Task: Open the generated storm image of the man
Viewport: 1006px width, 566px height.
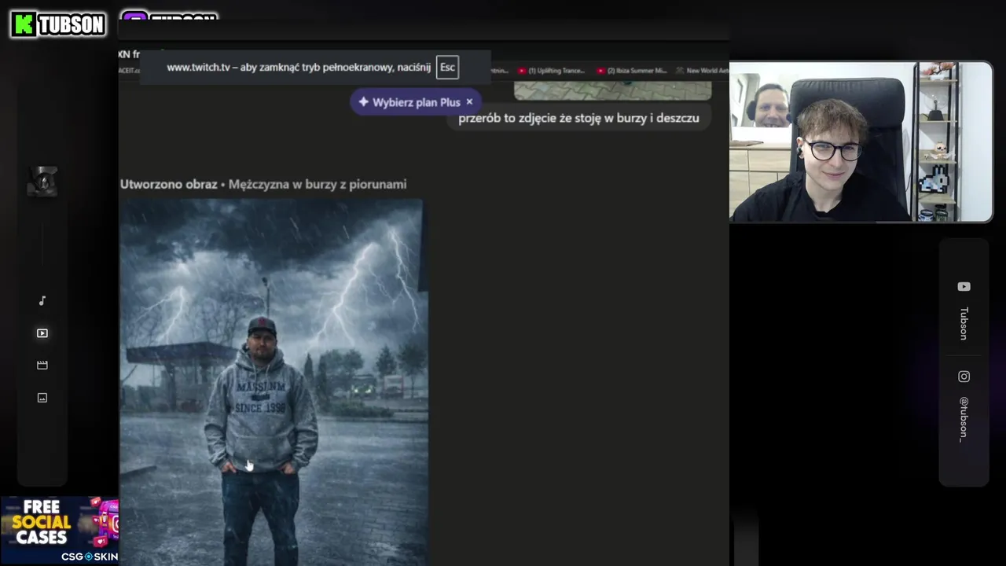Action: [x=274, y=382]
